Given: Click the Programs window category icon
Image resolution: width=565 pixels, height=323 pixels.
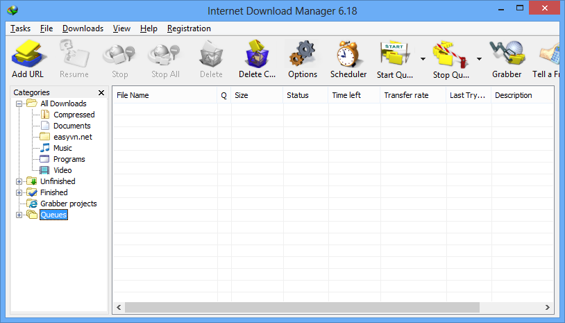Looking at the screenshot, I should click(x=44, y=159).
